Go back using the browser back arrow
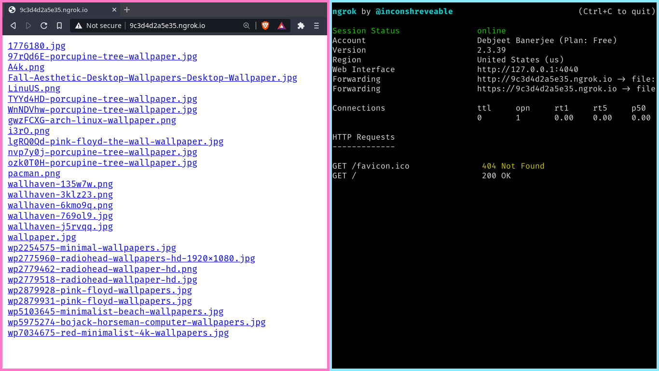659x371 pixels. 13,26
